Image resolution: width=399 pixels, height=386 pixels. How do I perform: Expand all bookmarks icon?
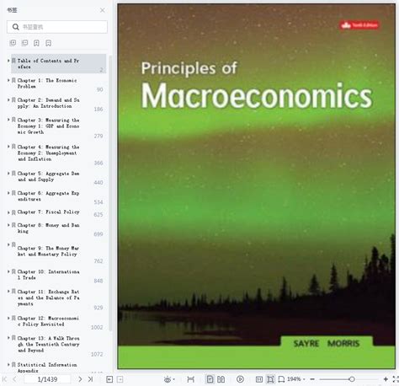(x=13, y=43)
